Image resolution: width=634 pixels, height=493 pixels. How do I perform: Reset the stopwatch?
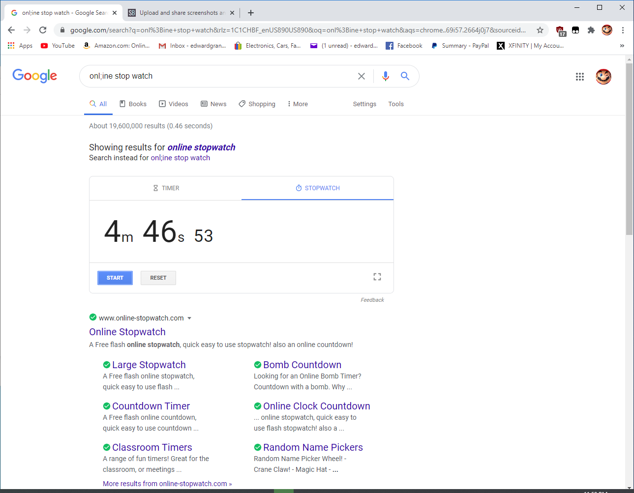coord(158,278)
